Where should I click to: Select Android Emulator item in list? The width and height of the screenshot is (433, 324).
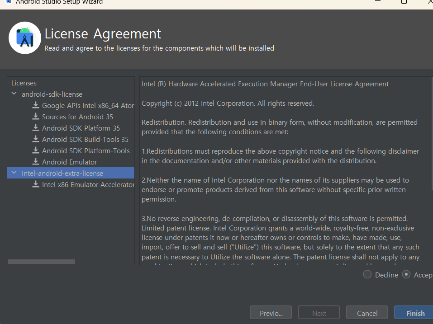pyautogui.click(x=70, y=162)
